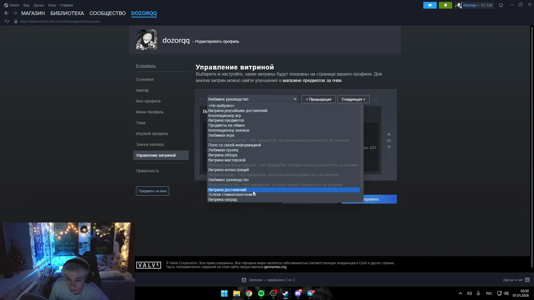Select highlighted 'Витрина достижений' option

click(x=284, y=190)
